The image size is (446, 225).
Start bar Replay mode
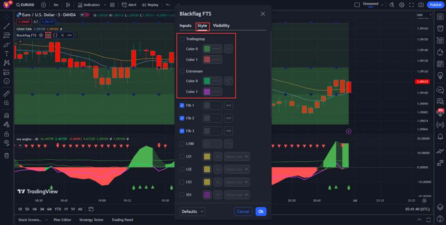tap(150, 5)
